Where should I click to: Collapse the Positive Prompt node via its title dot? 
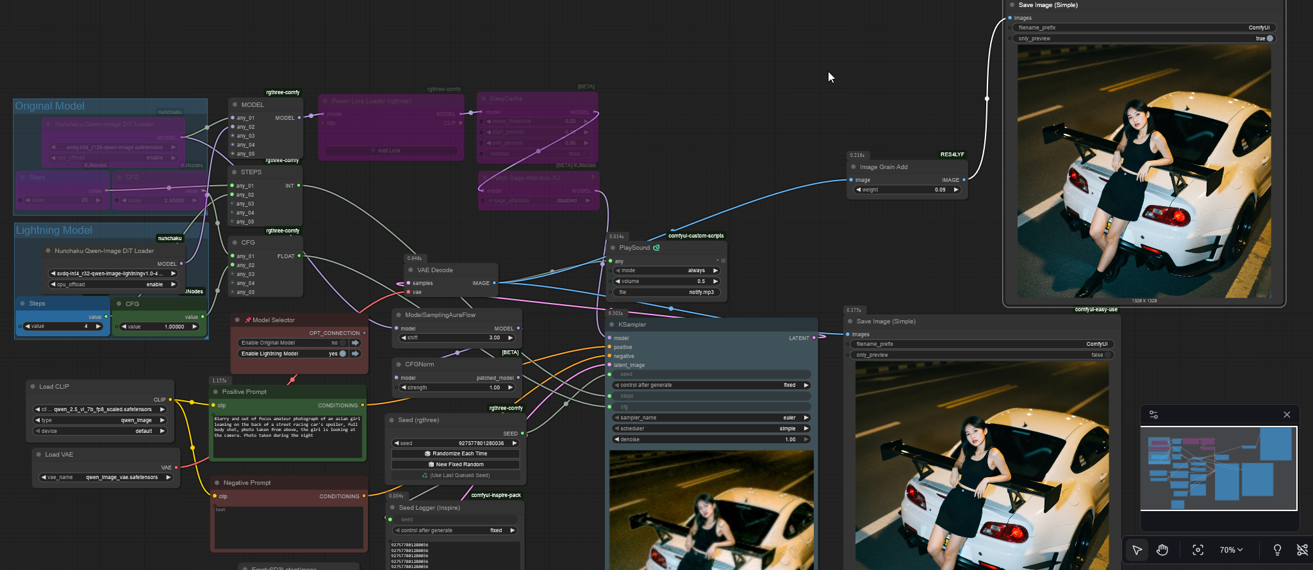point(215,392)
